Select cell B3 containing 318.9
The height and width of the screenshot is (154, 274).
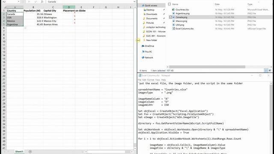[x=33, y=18]
